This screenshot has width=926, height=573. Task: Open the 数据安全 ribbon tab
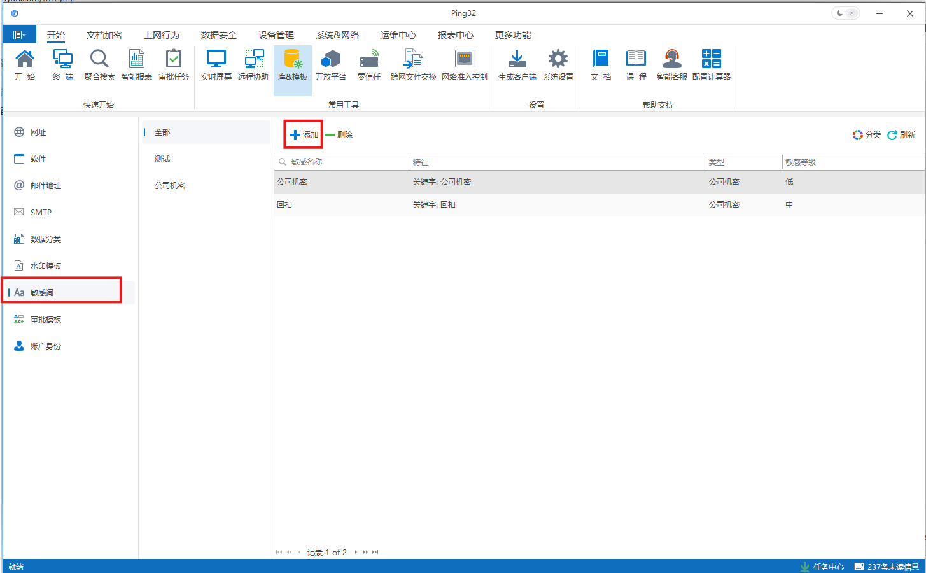[x=219, y=35]
